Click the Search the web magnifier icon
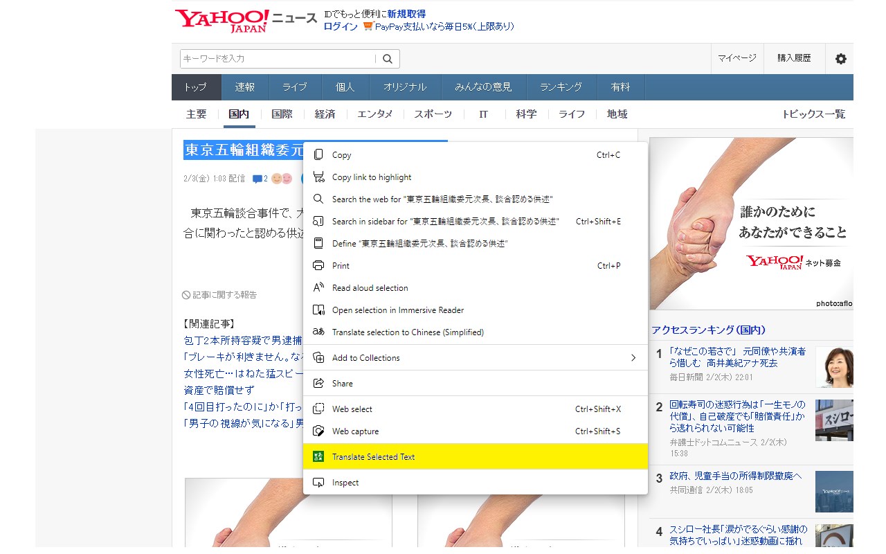This screenshot has height=554, width=886. pyautogui.click(x=318, y=199)
